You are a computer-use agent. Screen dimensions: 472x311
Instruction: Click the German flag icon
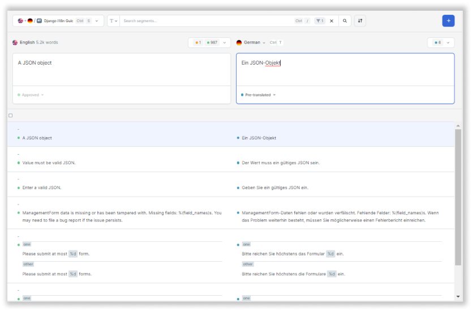(239, 42)
